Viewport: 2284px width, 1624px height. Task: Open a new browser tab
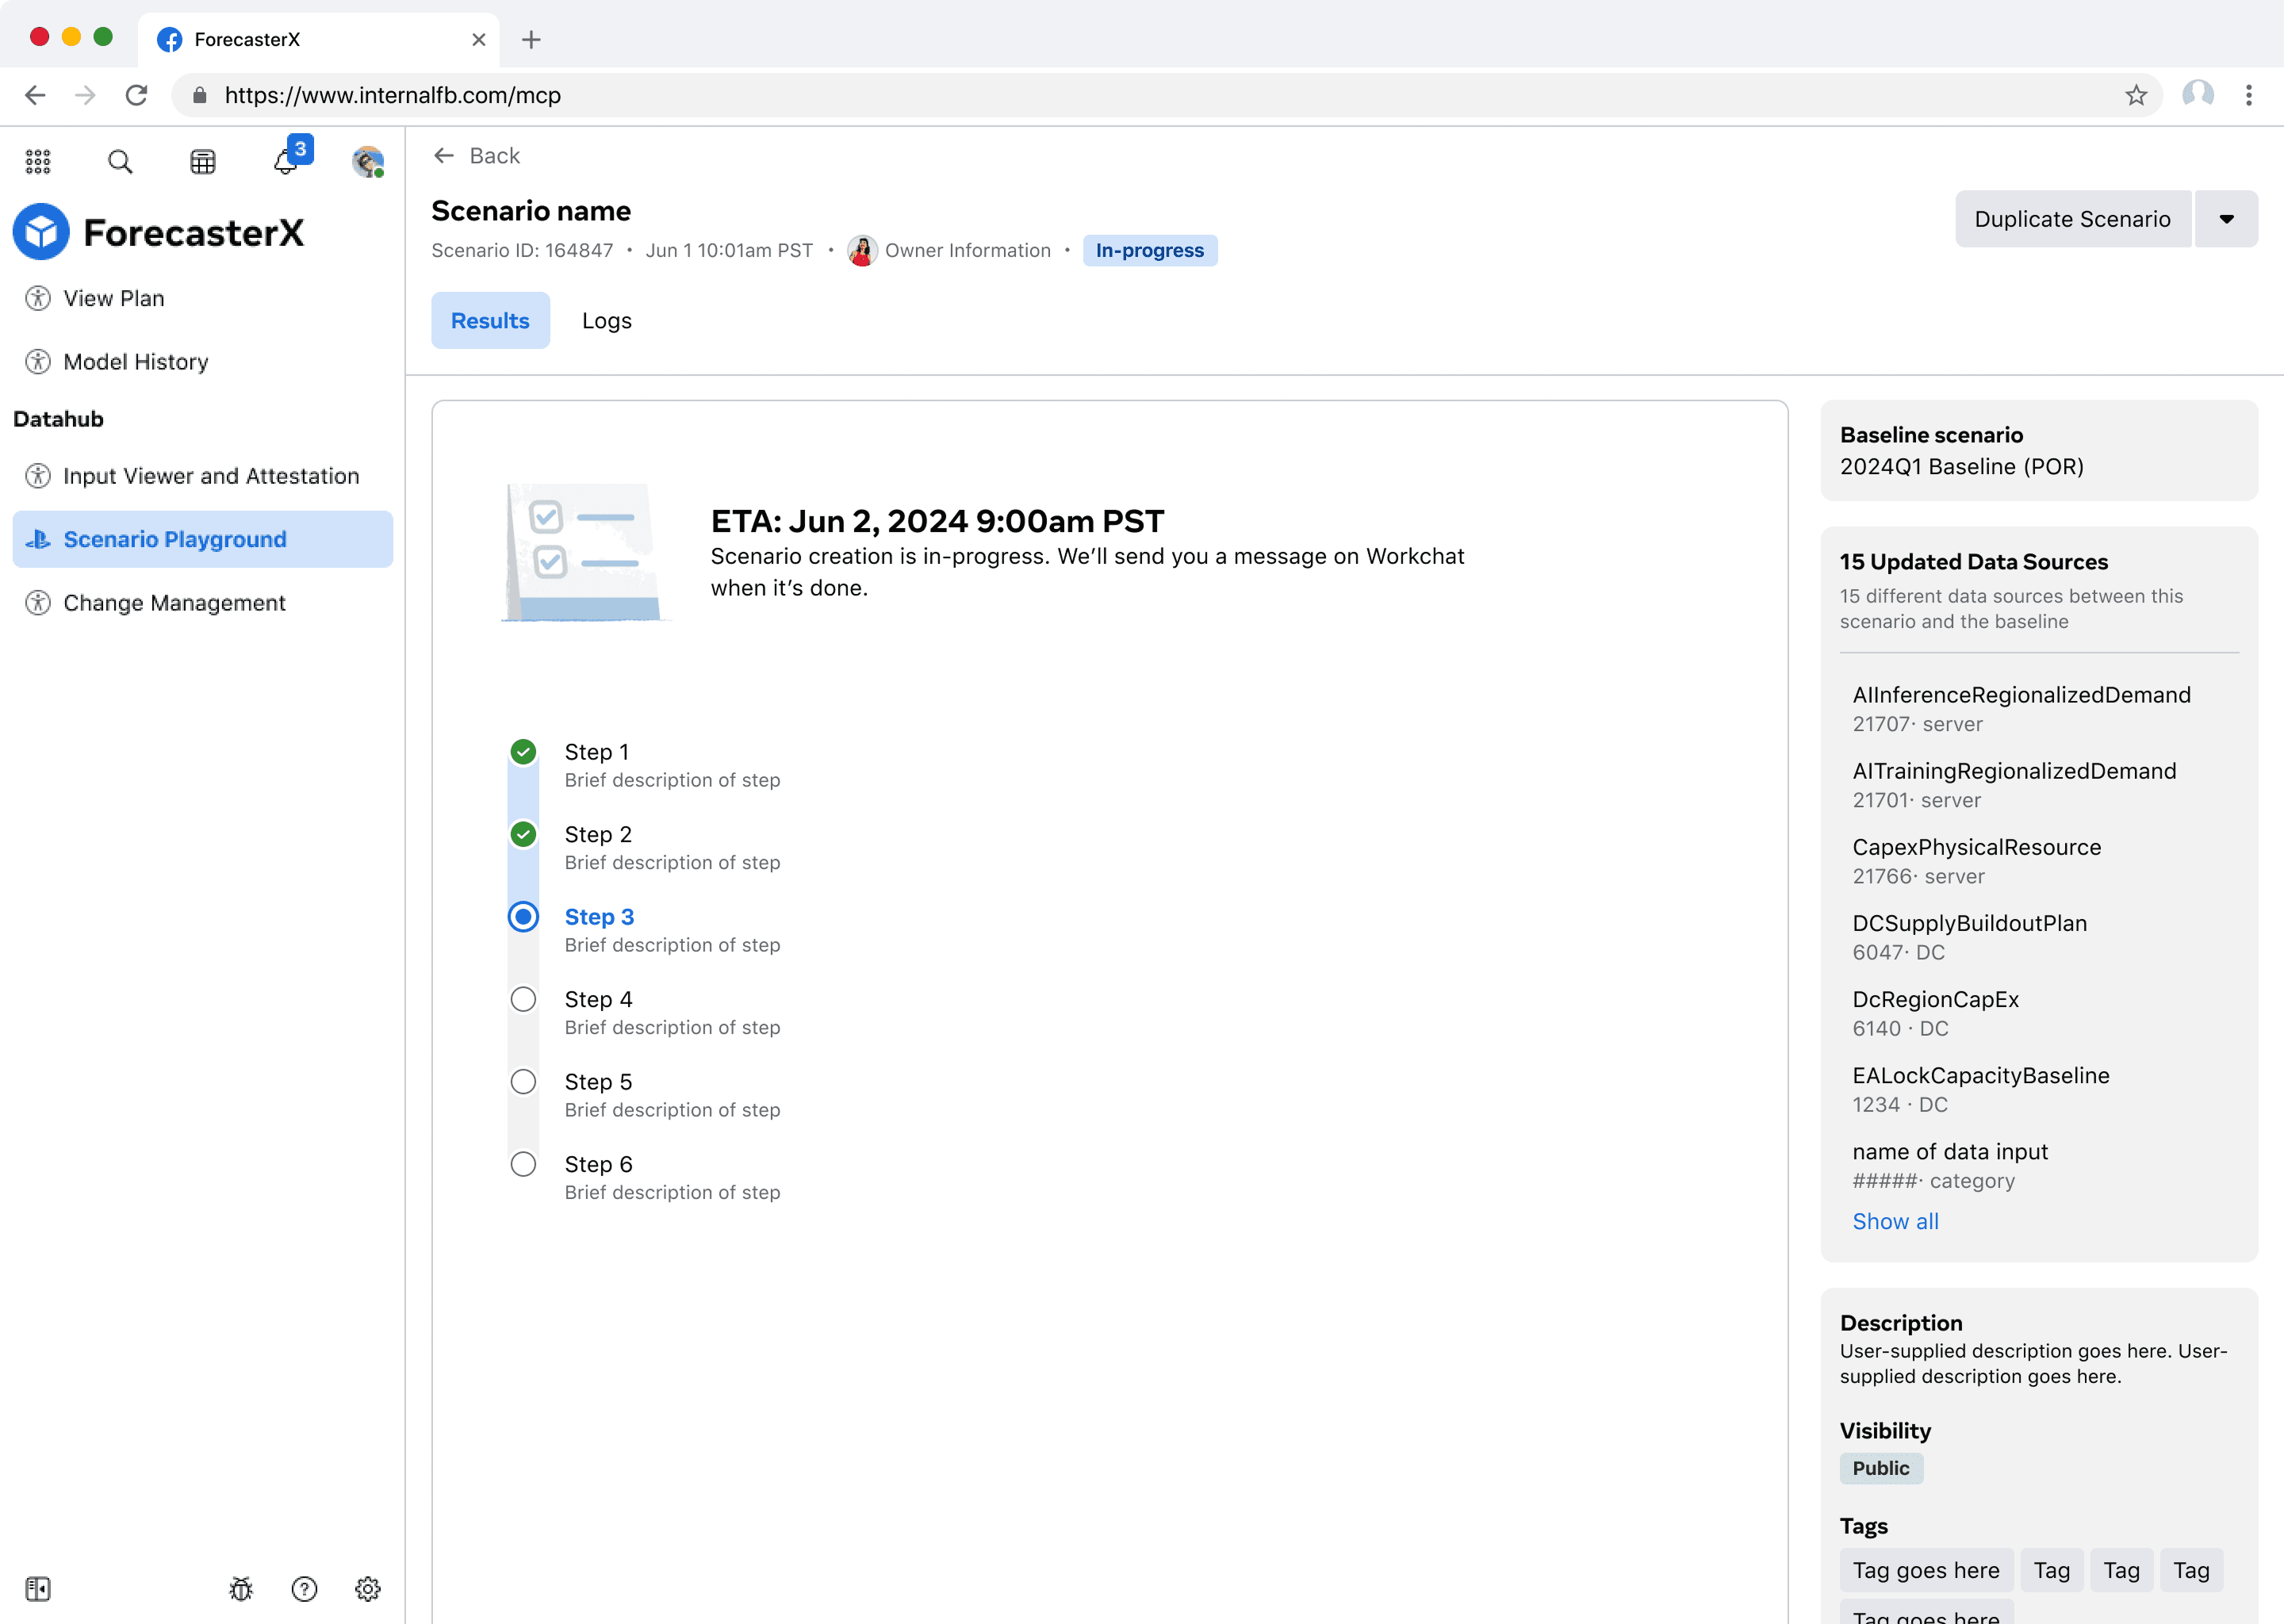(x=531, y=39)
